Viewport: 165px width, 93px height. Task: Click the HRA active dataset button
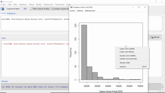coord(24,9)
